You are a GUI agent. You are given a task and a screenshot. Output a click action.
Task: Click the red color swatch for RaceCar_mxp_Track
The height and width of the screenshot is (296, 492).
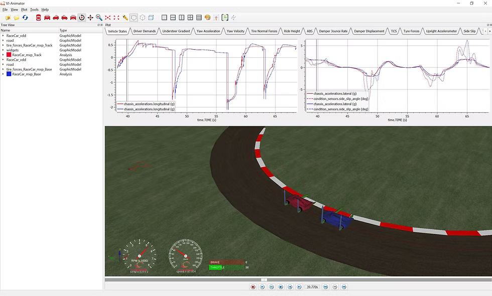(9, 55)
